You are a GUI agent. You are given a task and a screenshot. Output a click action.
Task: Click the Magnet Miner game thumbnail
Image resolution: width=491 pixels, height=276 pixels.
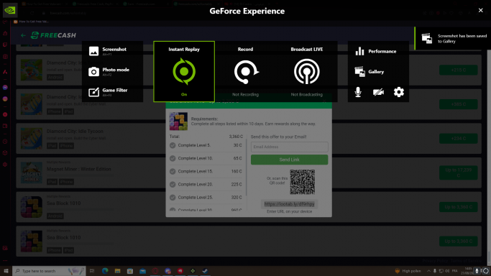click(32, 172)
